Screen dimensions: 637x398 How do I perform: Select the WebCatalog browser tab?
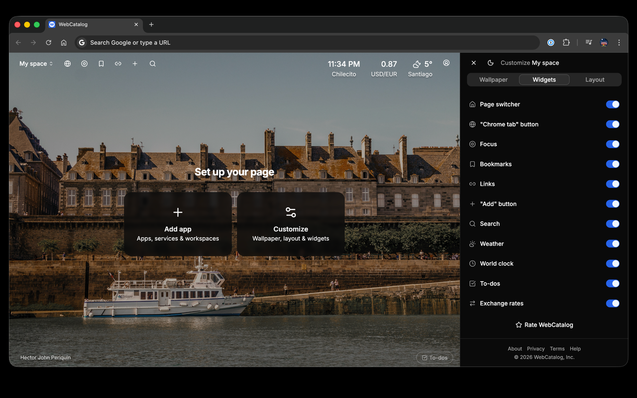[x=94, y=24]
